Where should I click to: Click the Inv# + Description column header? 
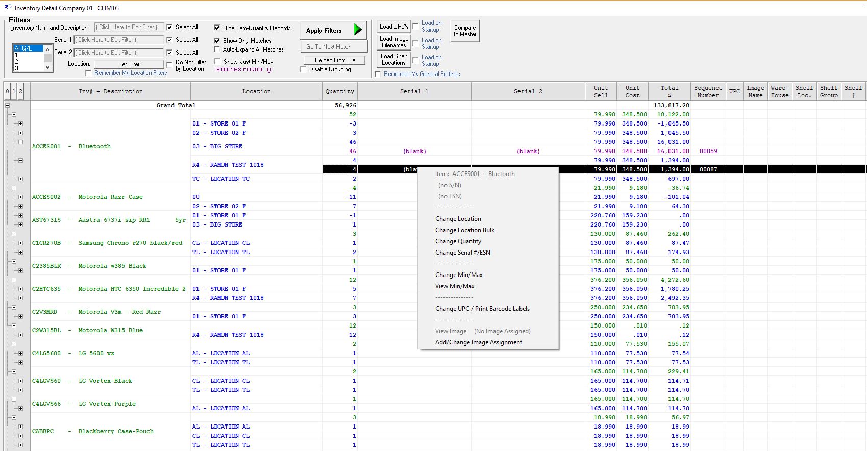(x=111, y=91)
